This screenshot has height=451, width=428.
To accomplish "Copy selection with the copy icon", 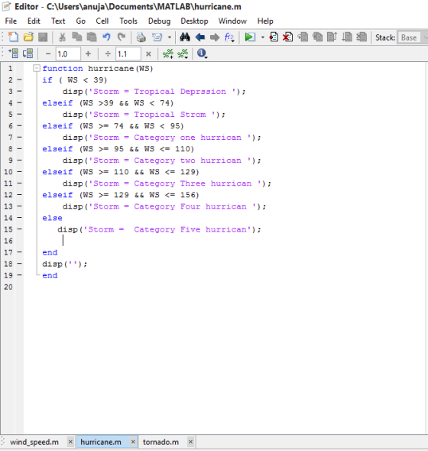I will [x=76, y=37].
